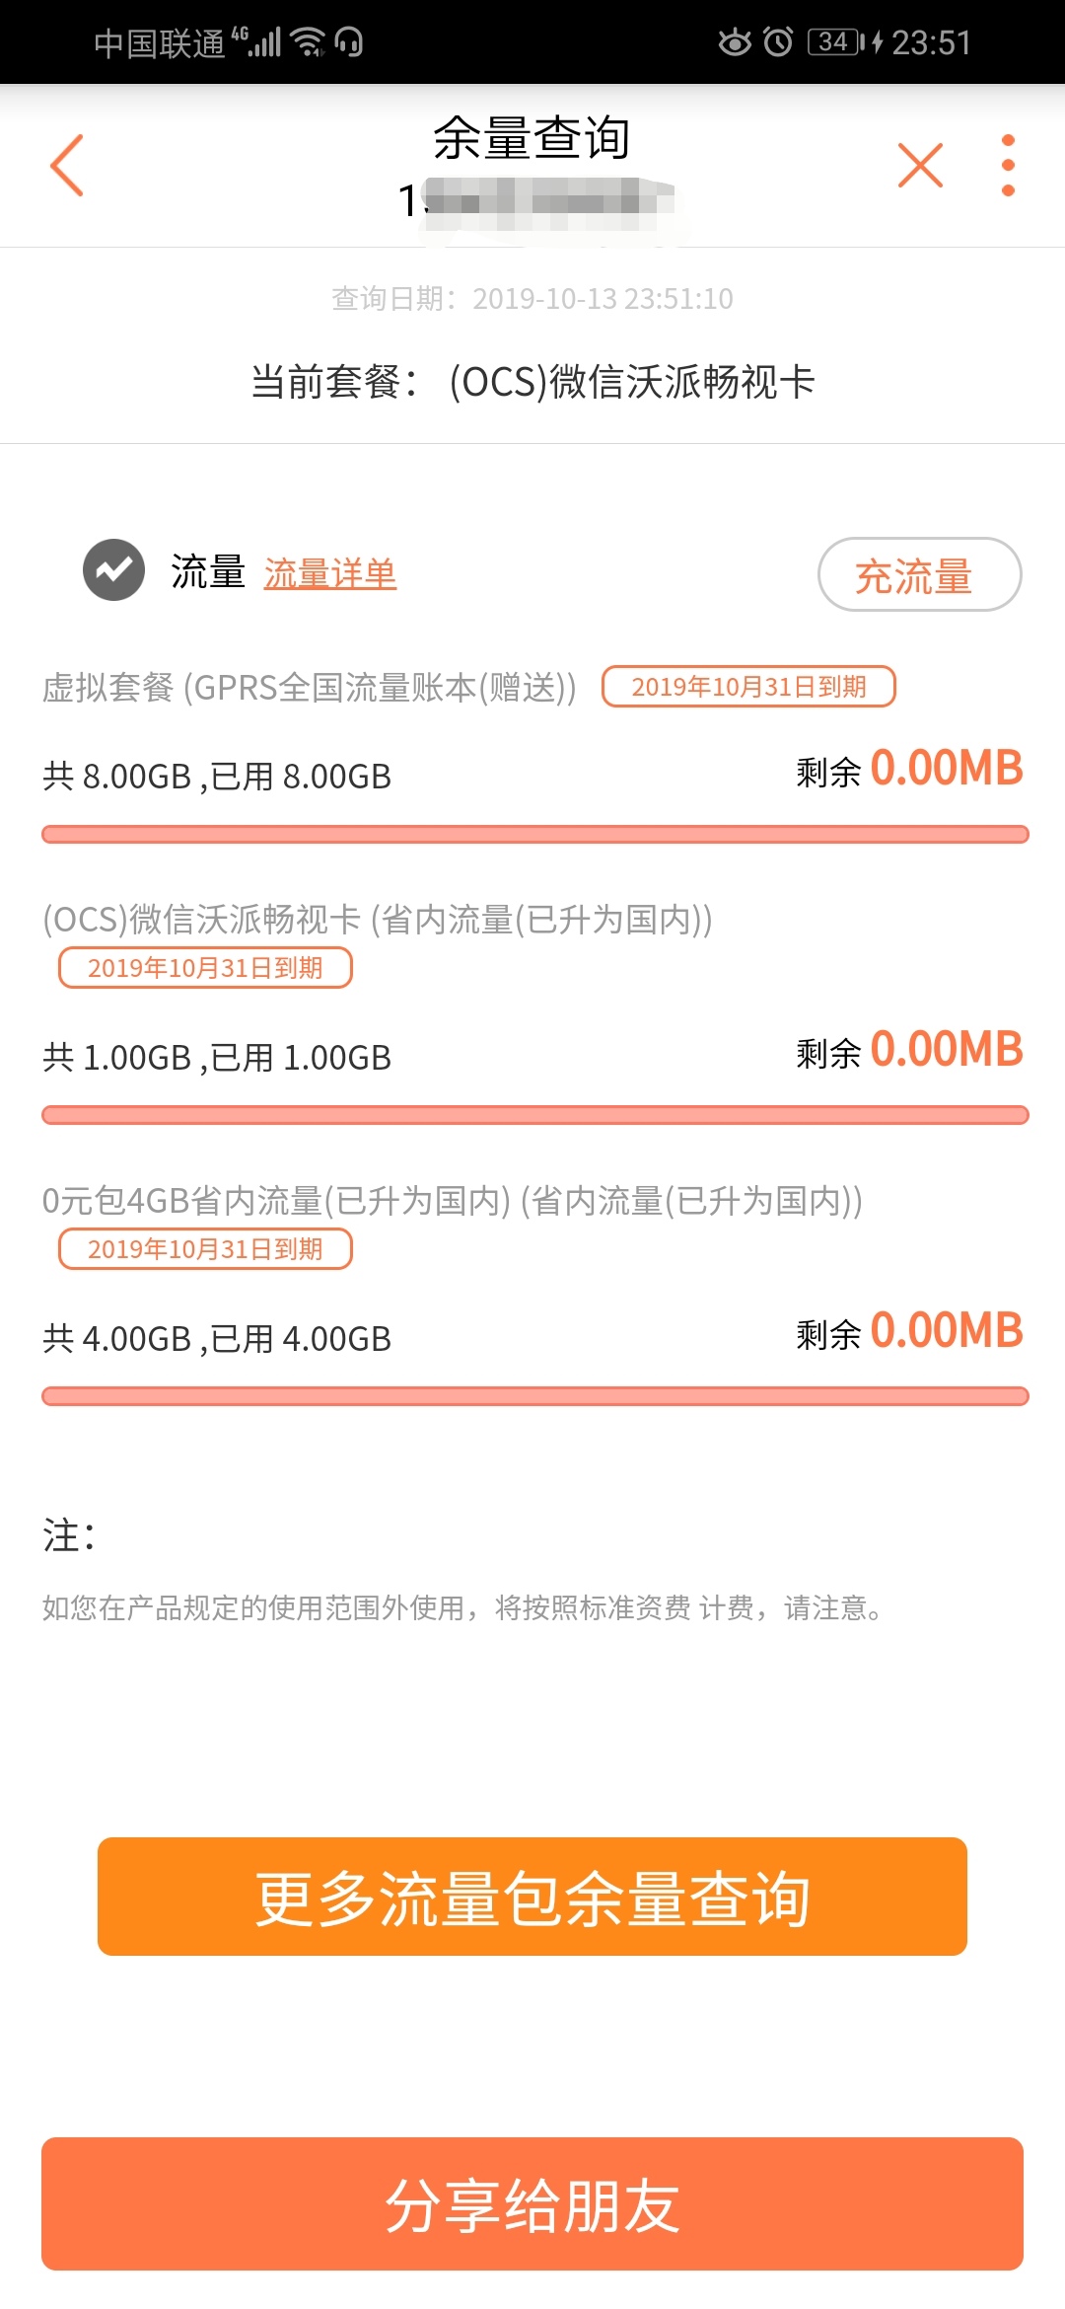Tap 更多流量包余量查询 button
This screenshot has width=1065, height=2309.
532,1896
